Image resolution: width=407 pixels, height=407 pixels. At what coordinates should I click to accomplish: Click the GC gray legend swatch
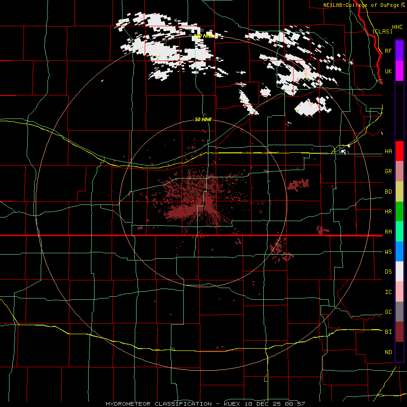399,312
